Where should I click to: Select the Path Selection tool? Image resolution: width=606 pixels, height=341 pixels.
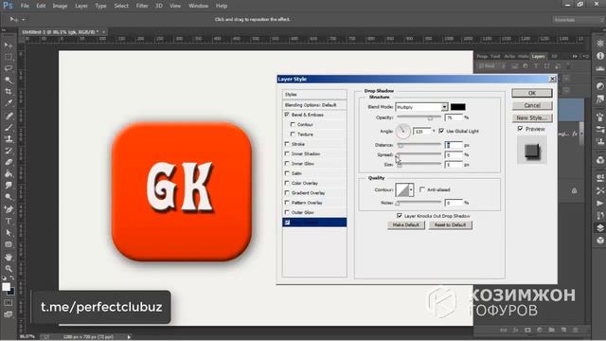click(9, 233)
